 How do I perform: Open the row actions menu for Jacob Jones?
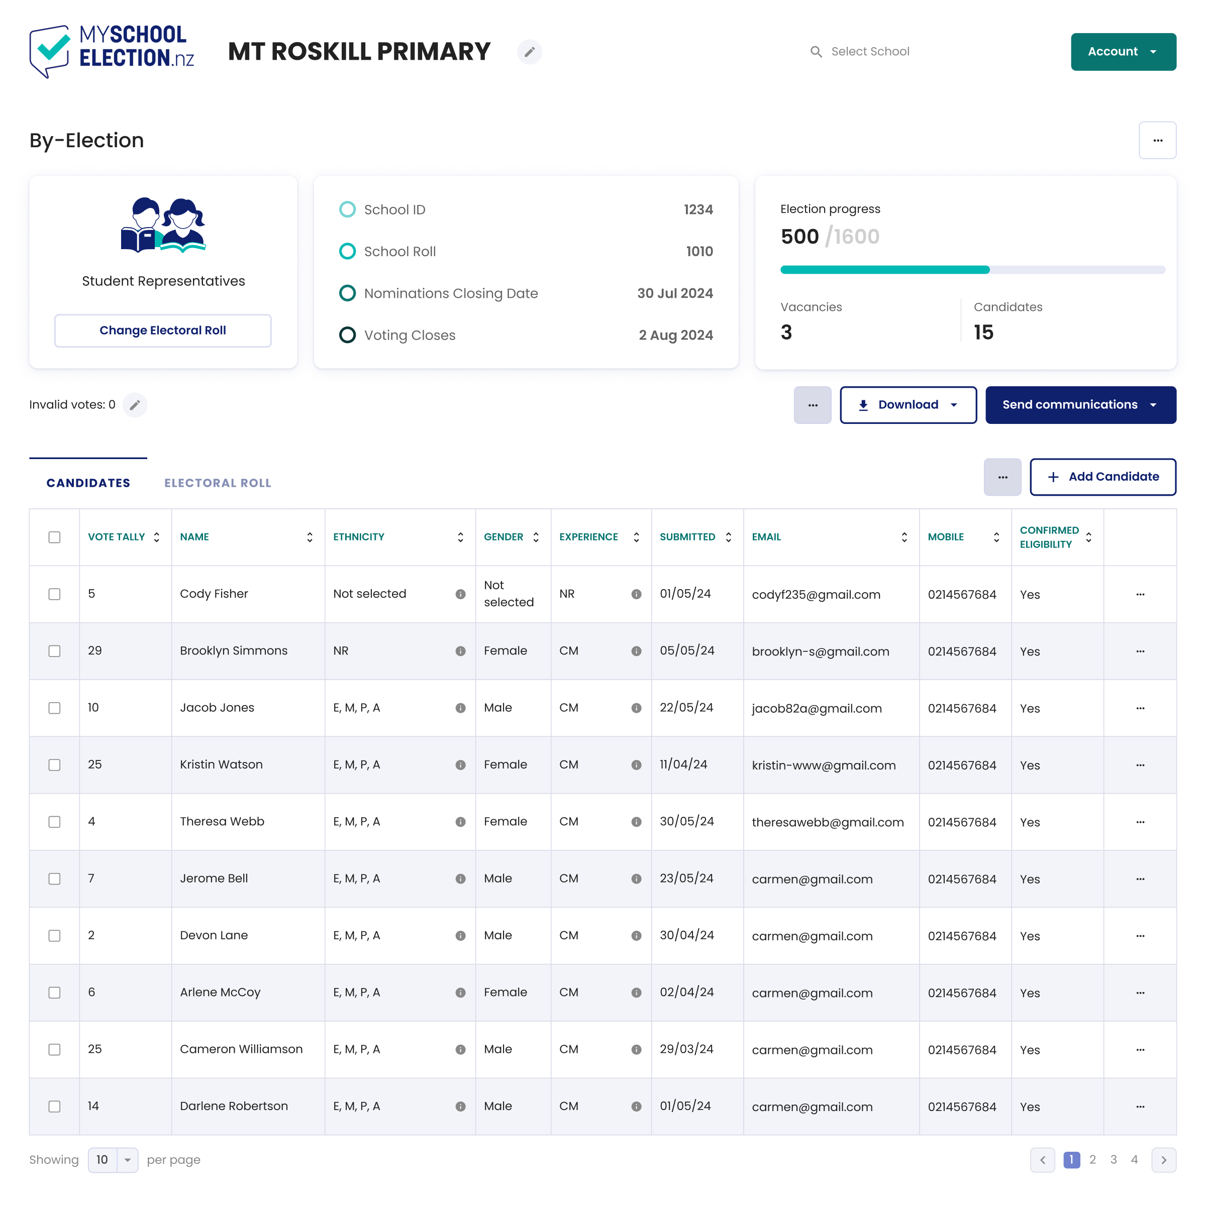point(1140,708)
